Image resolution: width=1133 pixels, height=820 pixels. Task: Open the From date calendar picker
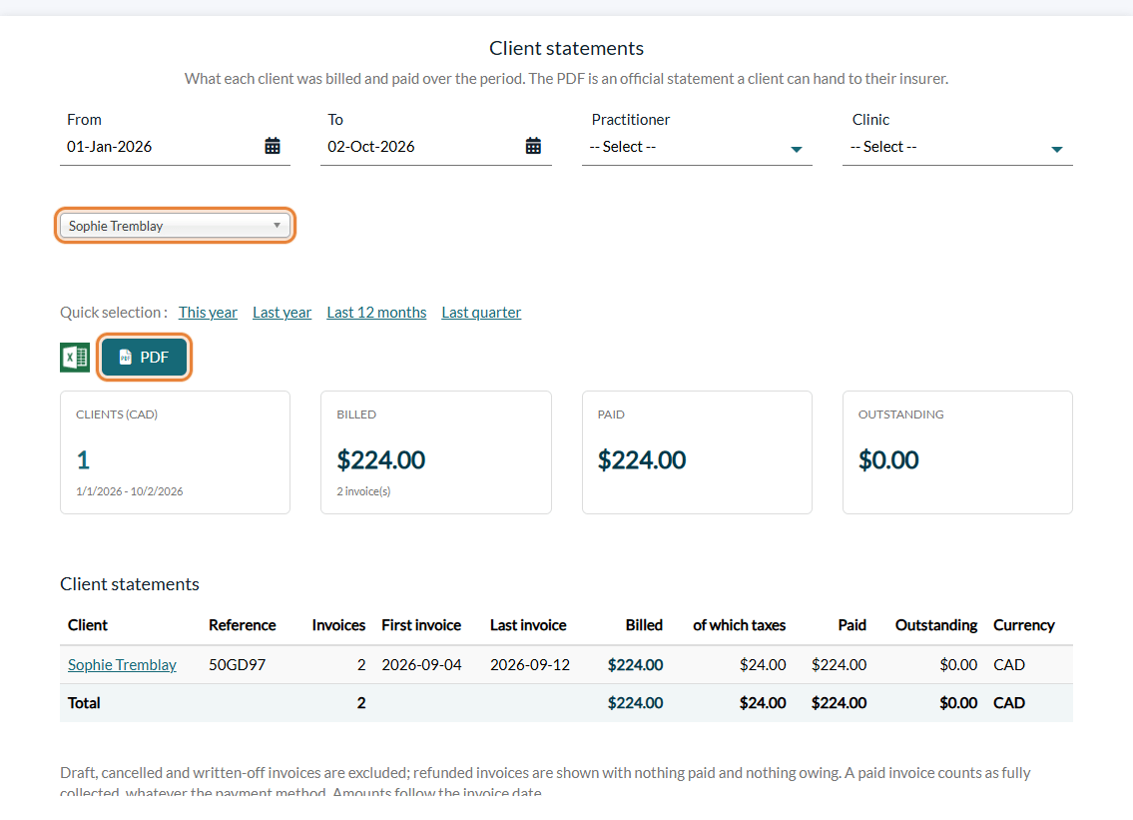(x=273, y=146)
